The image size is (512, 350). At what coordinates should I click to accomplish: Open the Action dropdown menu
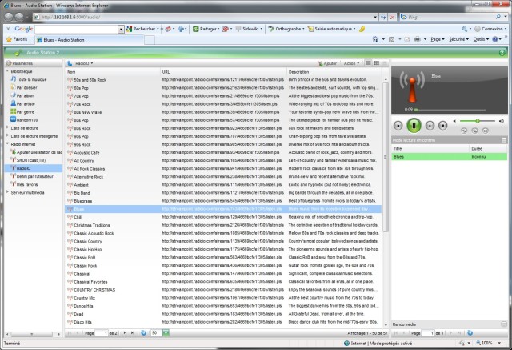(x=351, y=63)
